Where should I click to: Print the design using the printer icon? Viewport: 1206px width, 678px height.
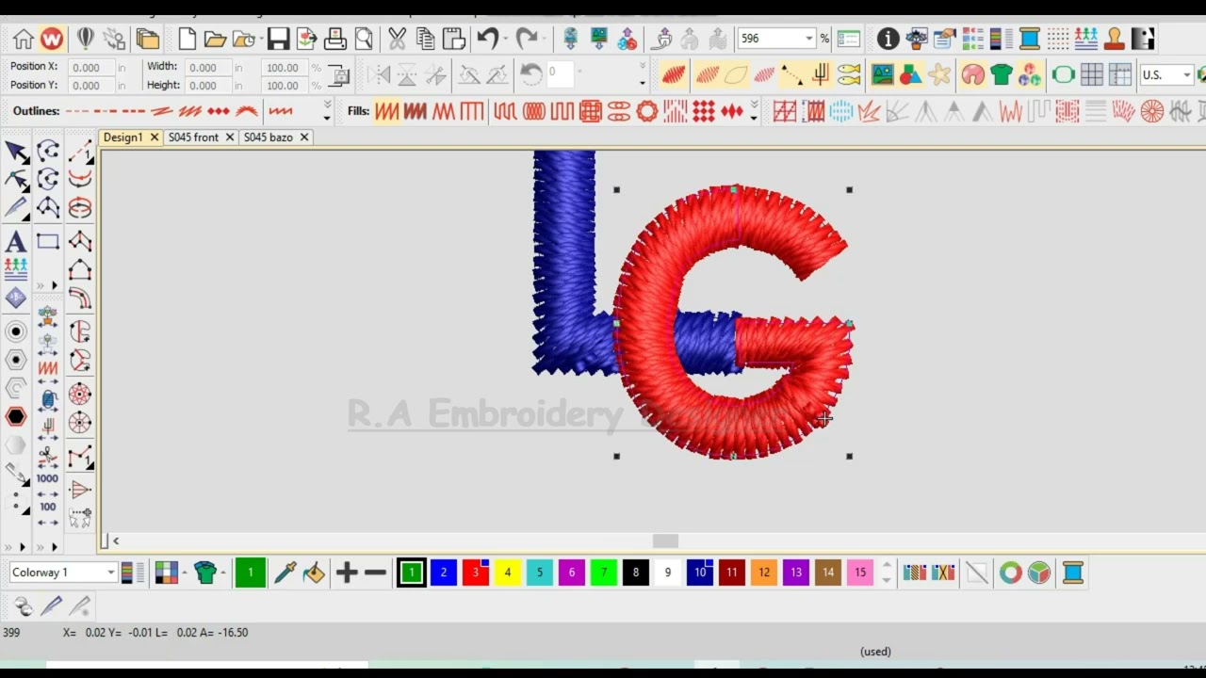click(x=335, y=39)
